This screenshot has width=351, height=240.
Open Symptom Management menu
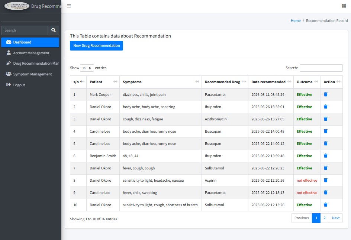pos(30,74)
